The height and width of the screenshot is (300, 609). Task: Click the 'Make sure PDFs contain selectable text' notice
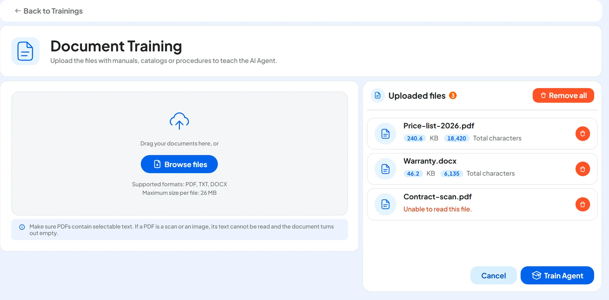tap(180, 230)
